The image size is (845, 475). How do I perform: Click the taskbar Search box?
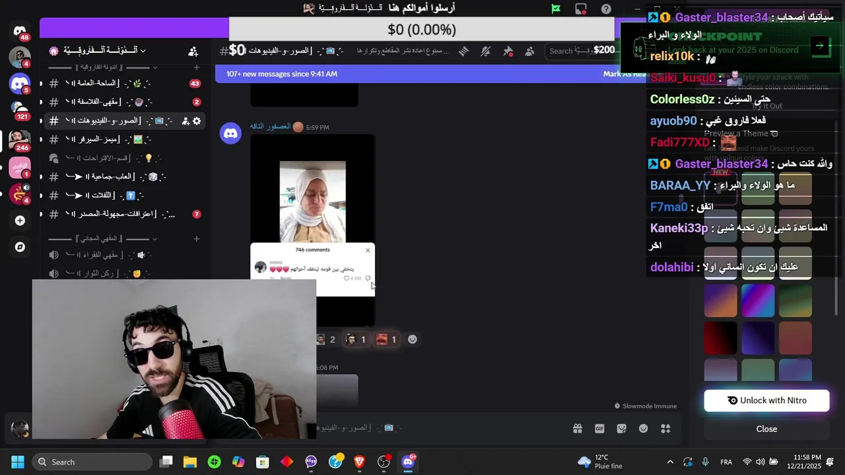[92, 462]
